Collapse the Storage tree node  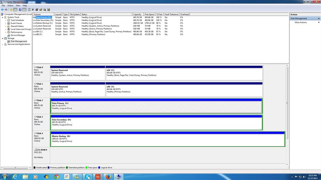(x=3, y=38)
